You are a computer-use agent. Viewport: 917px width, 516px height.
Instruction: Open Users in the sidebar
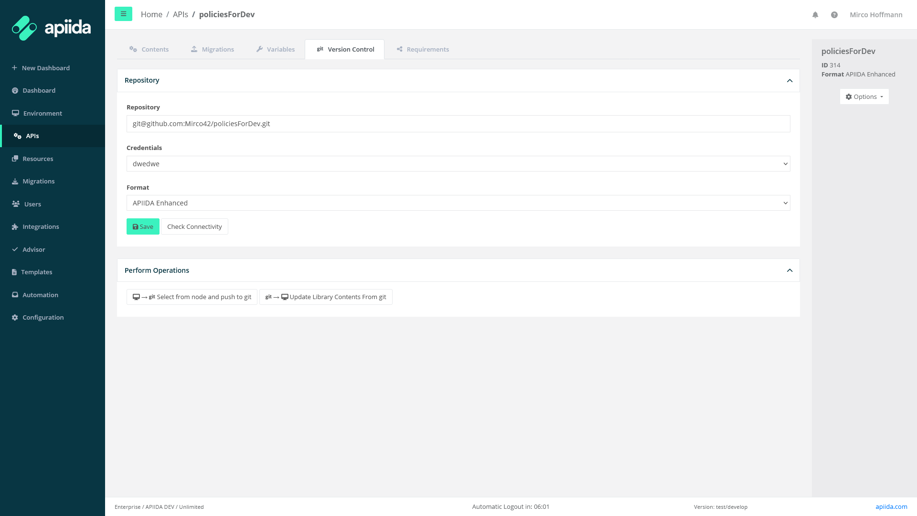coord(32,204)
